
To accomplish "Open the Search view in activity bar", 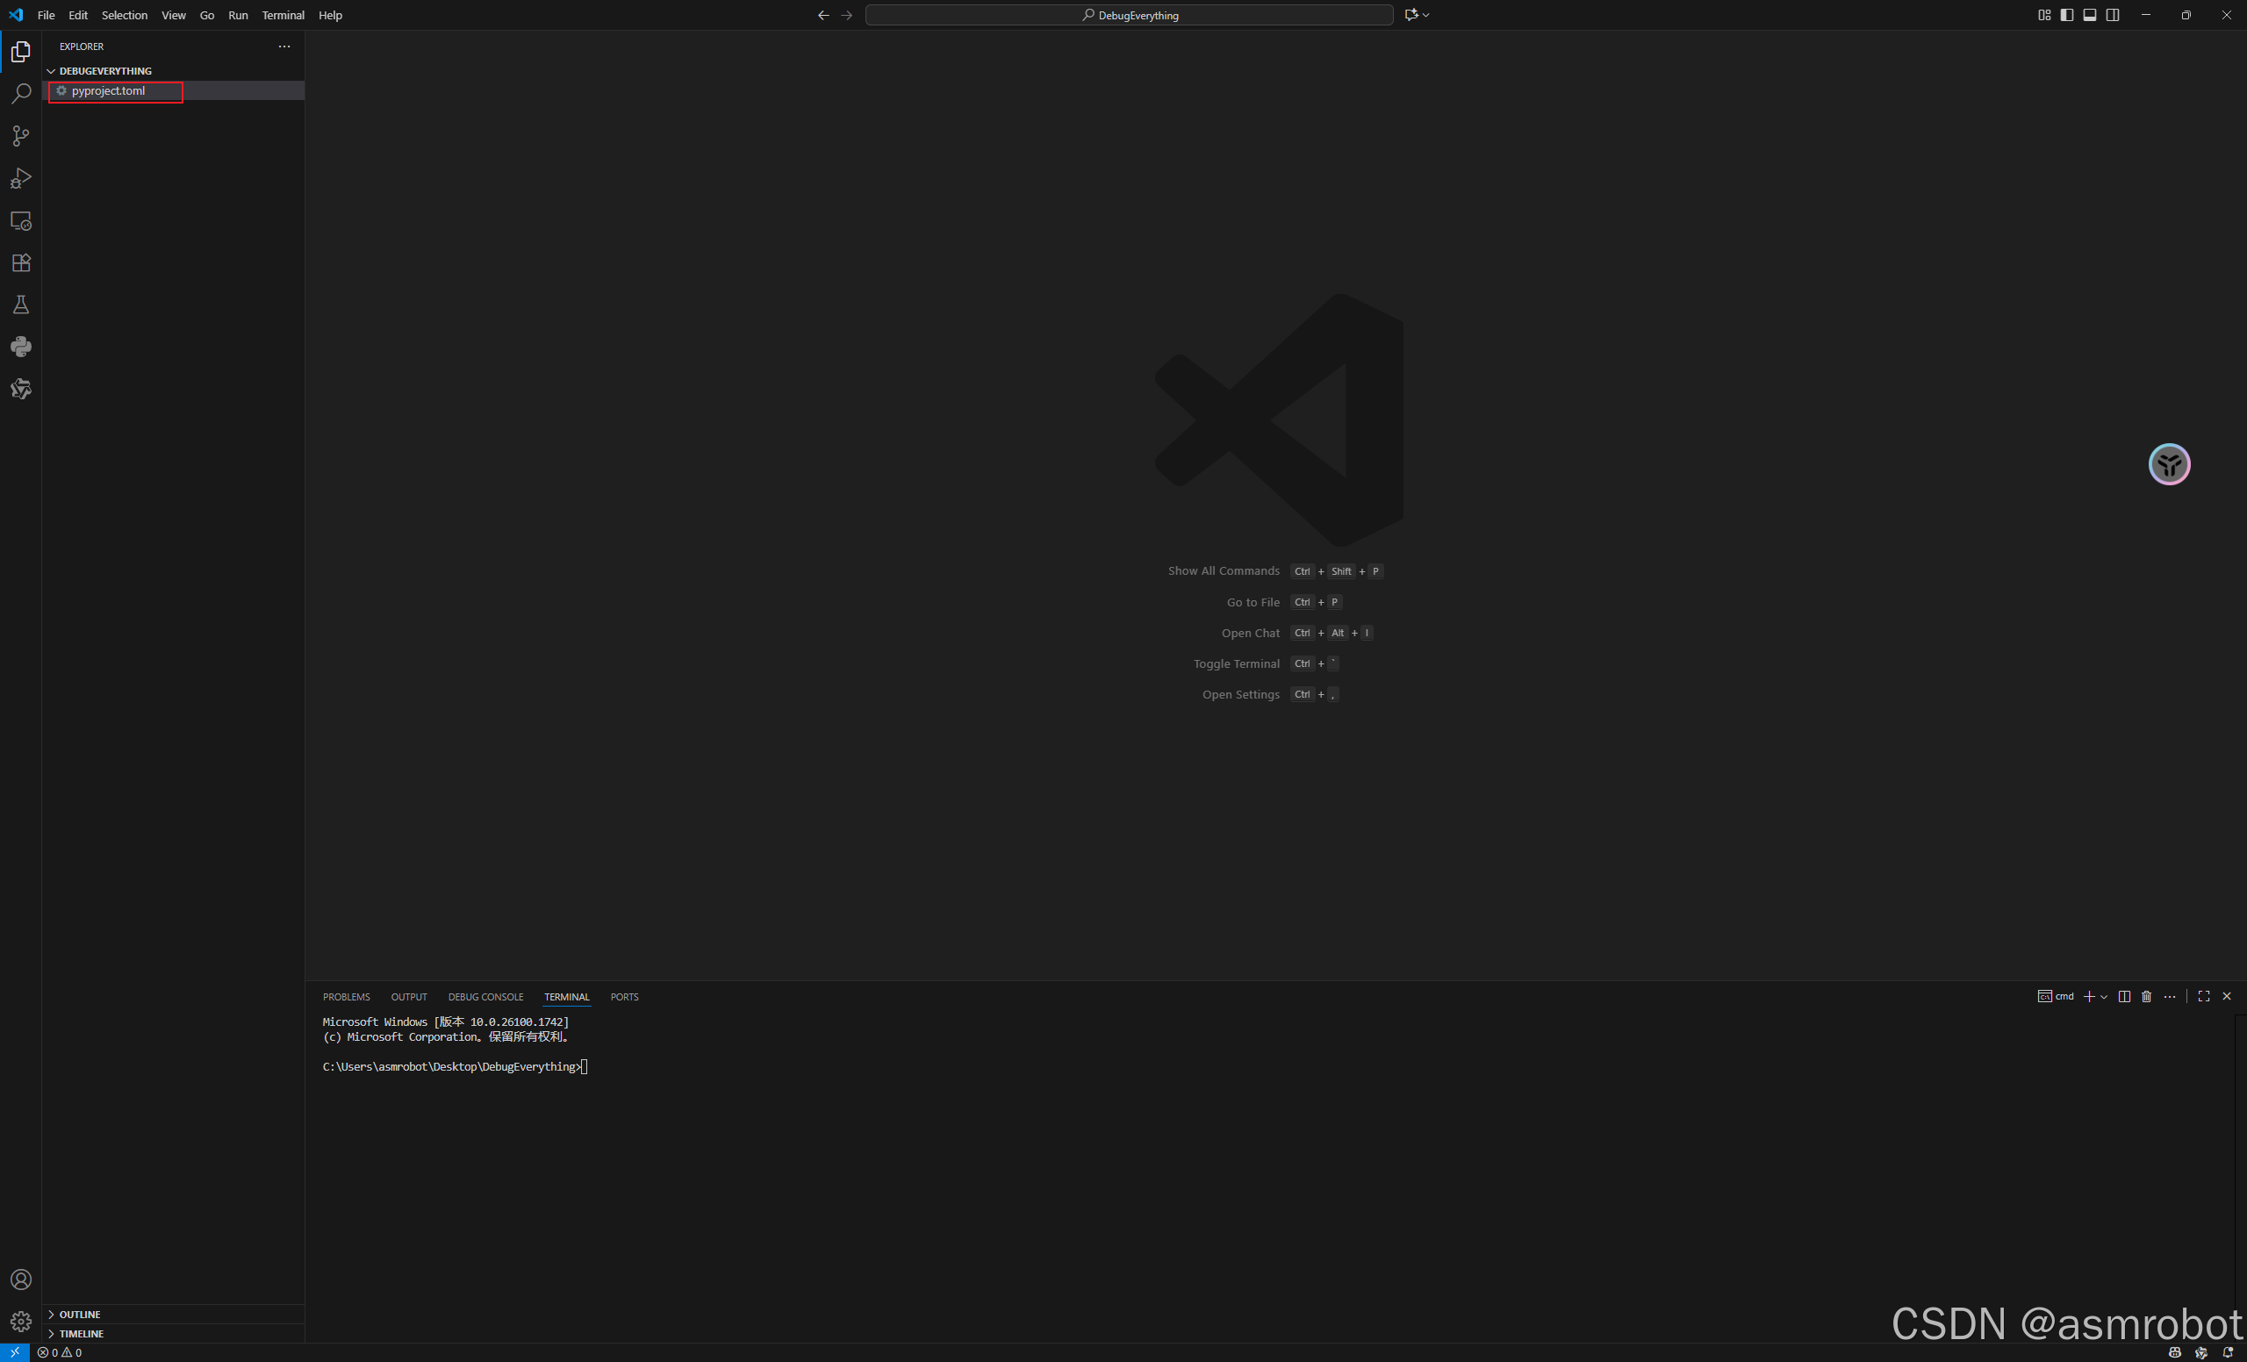I will click(20, 94).
